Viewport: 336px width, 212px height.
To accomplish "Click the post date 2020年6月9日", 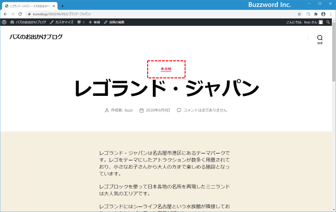I will [x=158, y=110].
